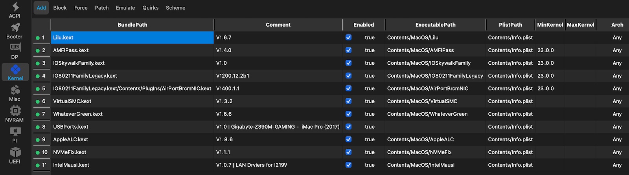Go to the Booter section
Image resolution: width=629 pixels, height=175 pixels.
[15, 31]
